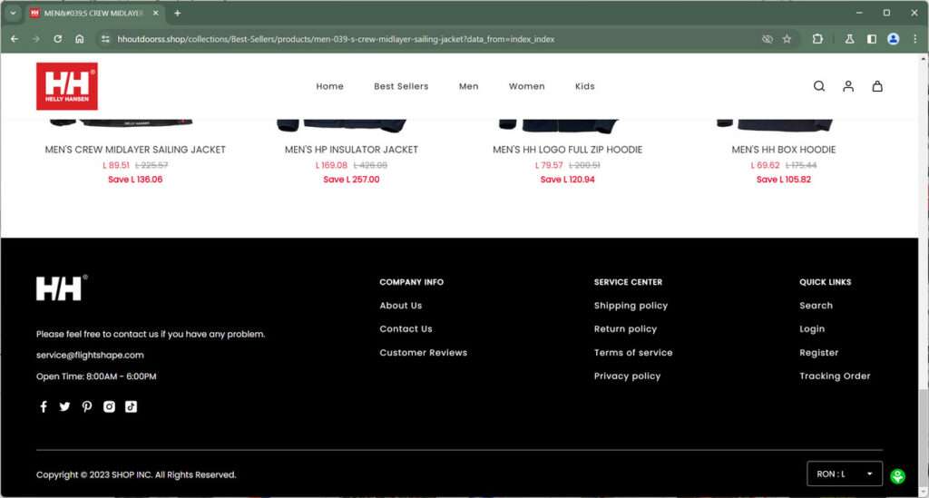Open Terms of service link
This screenshot has width=929, height=498.
coord(633,352)
